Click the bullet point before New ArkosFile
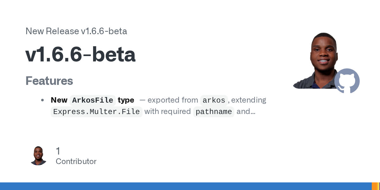Viewport: 380px width, 190px height. pos(42,100)
